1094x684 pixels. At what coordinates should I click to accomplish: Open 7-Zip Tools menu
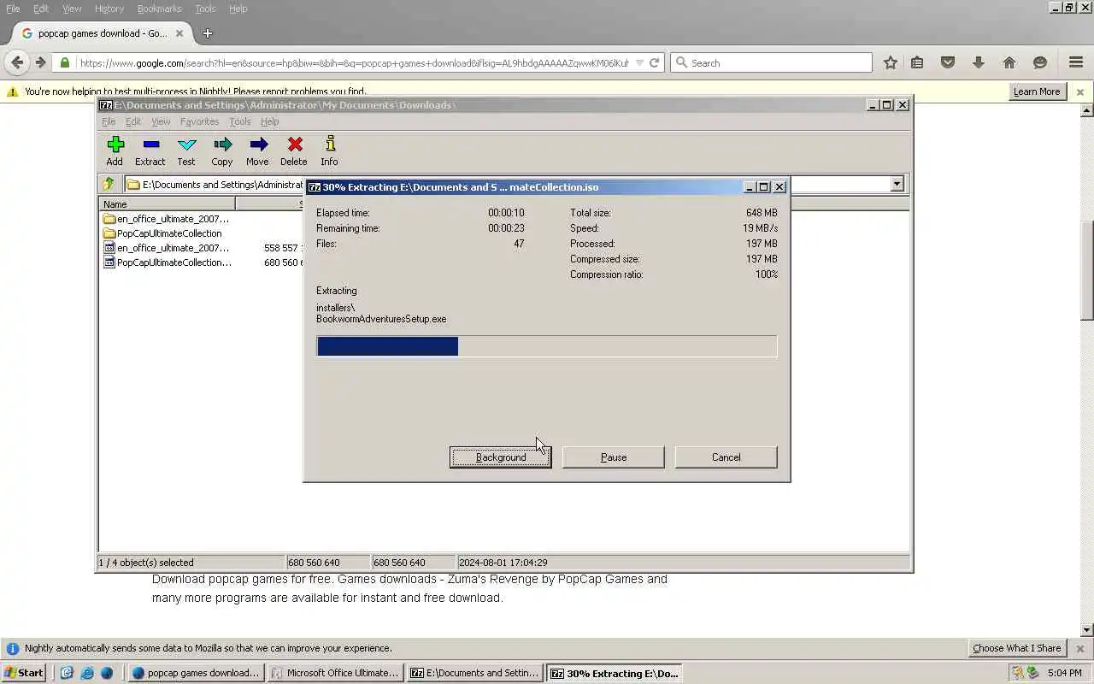(240, 121)
